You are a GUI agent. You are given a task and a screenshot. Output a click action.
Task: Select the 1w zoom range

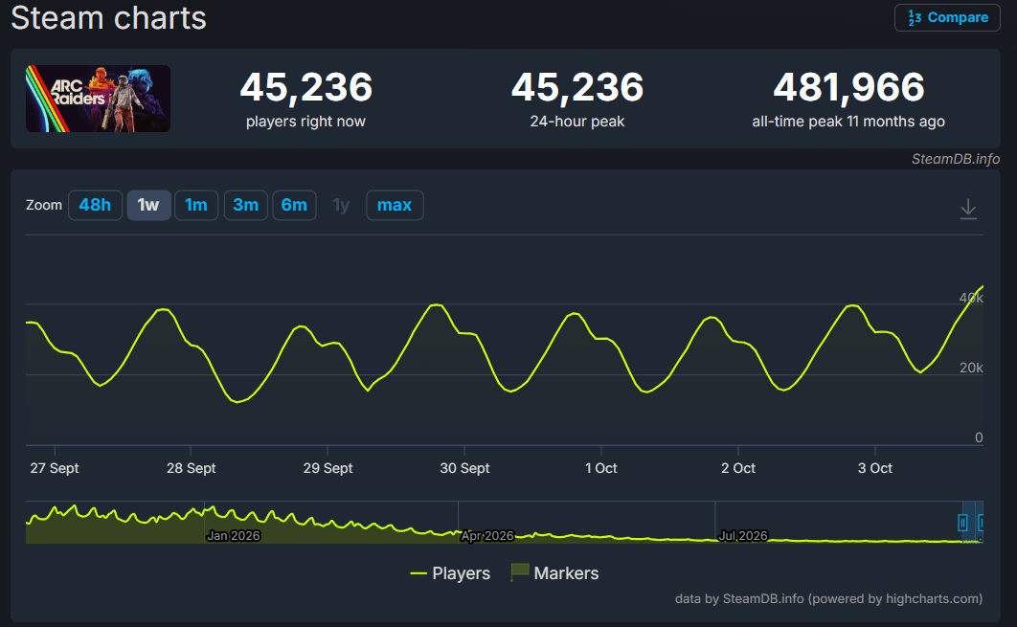coord(148,206)
